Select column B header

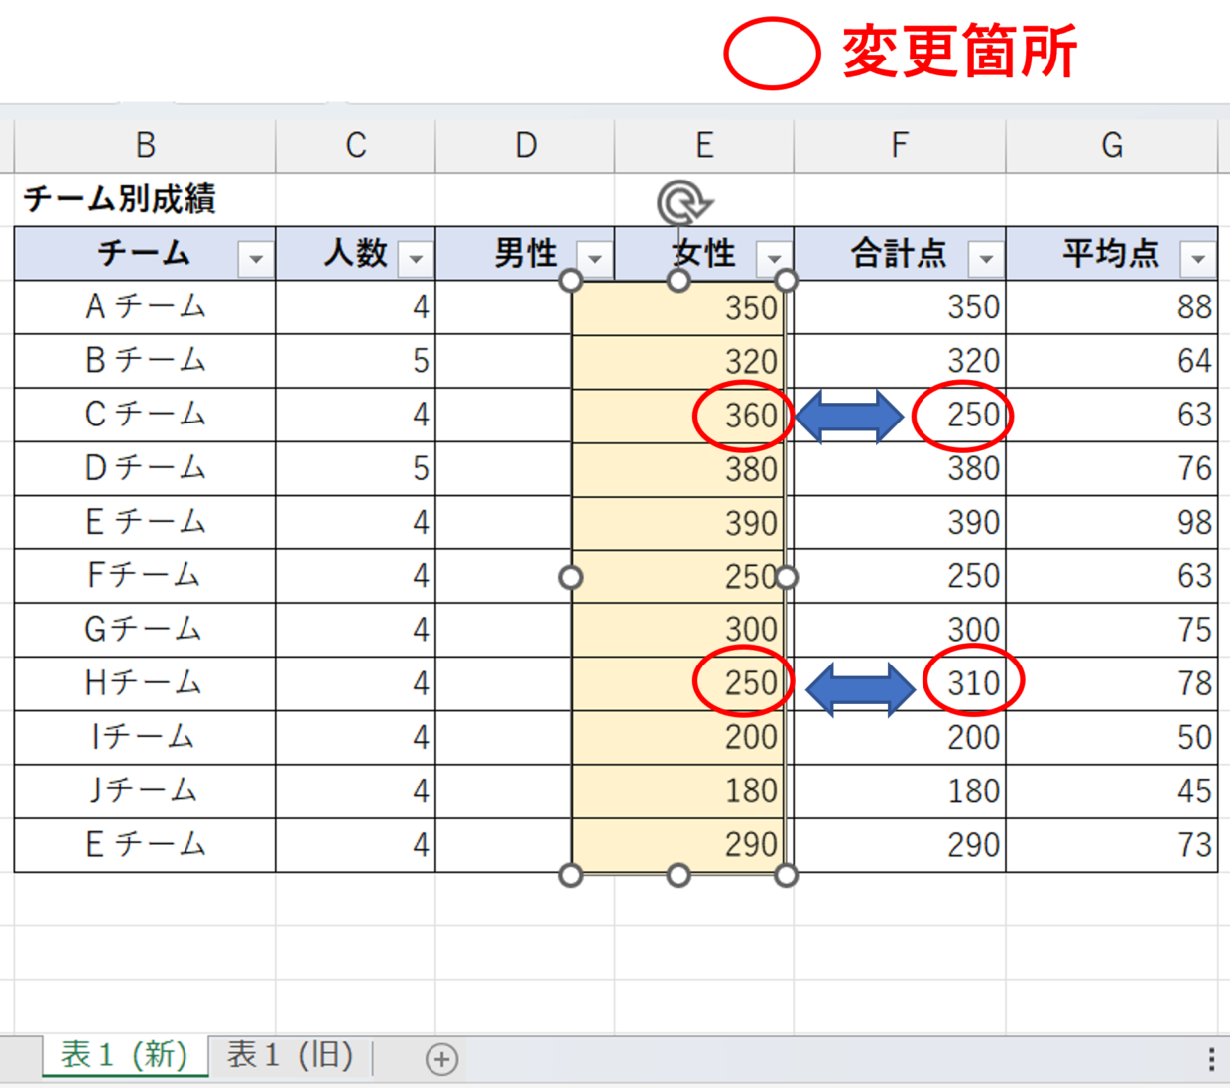point(145,146)
